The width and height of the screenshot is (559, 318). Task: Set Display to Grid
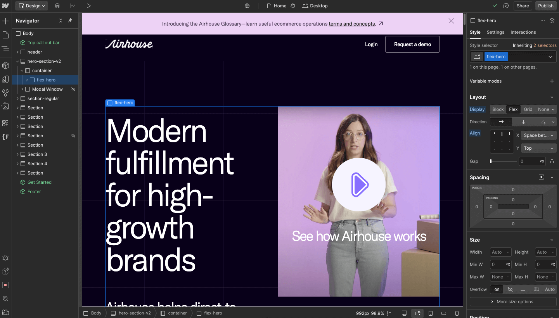pyautogui.click(x=528, y=109)
